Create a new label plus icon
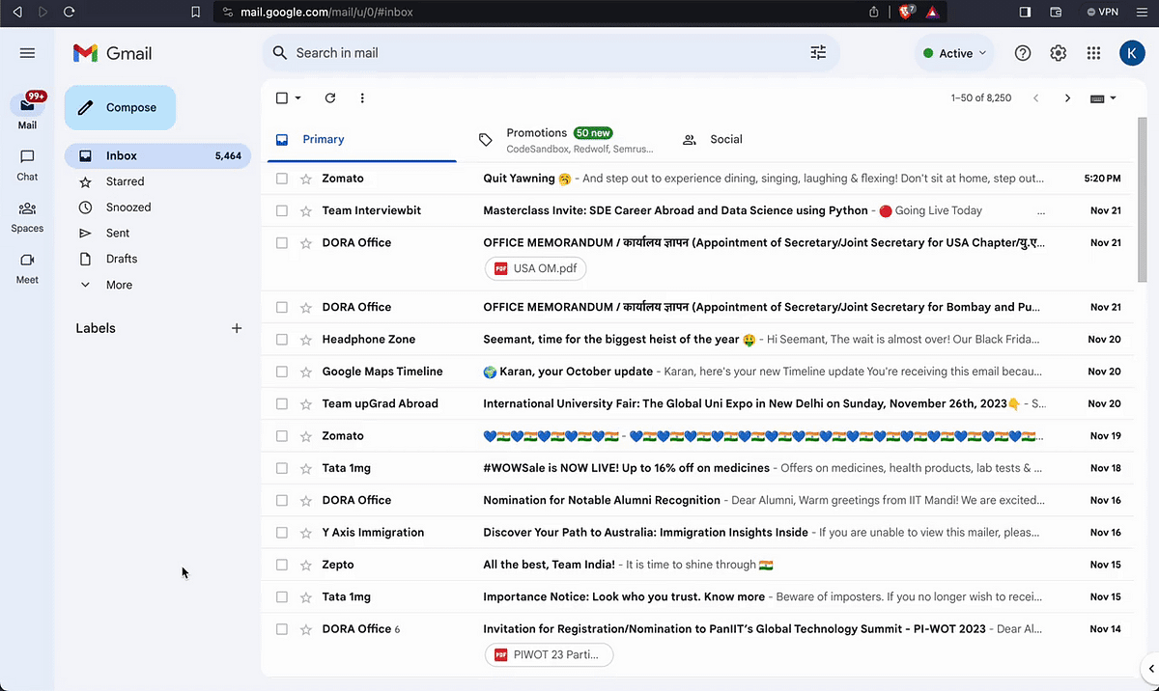 (x=237, y=328)
